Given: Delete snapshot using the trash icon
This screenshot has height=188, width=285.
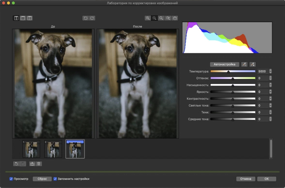Looking at the screenshot, I should (x=39, y=164).
